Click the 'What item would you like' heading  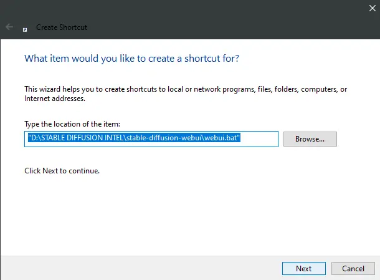tap(131, 59)
